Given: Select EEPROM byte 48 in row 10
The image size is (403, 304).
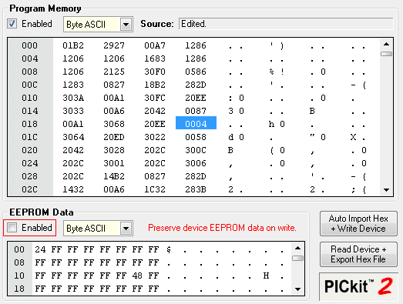Looking at the screenshot, I should [137, 276].
